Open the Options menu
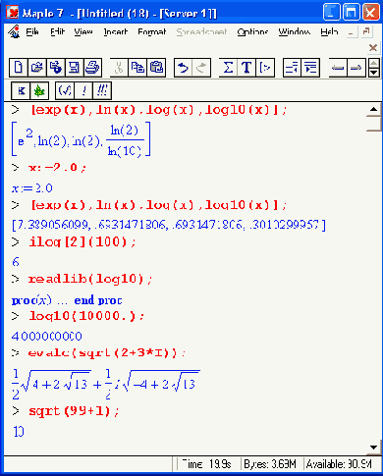The width and height of the screenshot is (383, 476). (x=252, y=32)
